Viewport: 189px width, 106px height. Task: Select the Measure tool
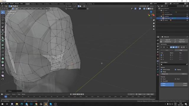(x=3, y=38)
